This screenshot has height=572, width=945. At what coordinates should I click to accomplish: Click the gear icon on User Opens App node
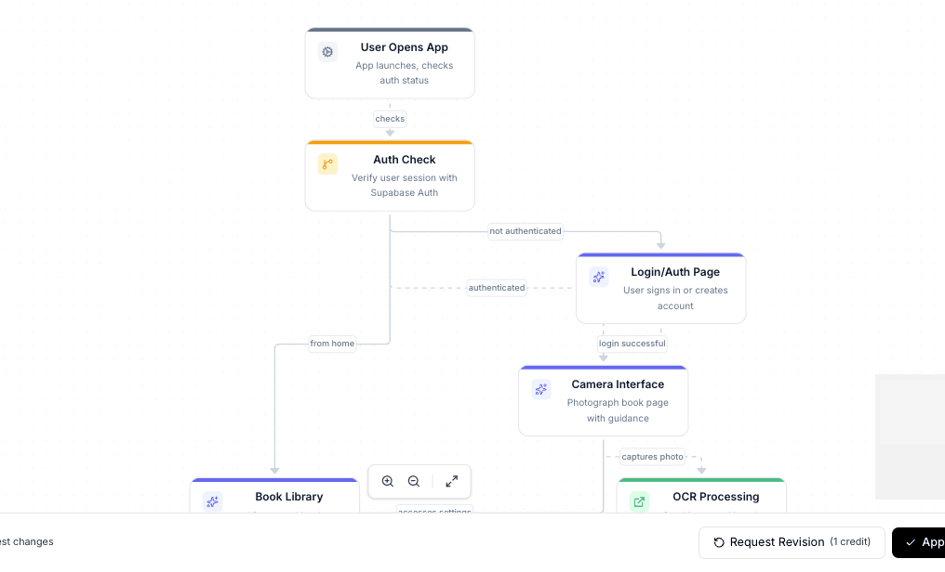point(327,52)
